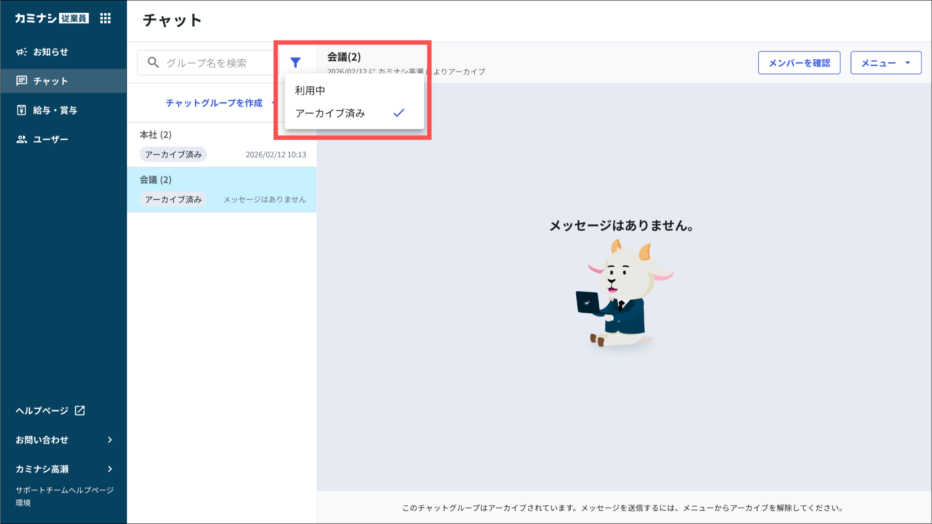Click the チャット message icon in sidebar
The width and height of the screenshot is (932, 524).
(x=21, y=81)
